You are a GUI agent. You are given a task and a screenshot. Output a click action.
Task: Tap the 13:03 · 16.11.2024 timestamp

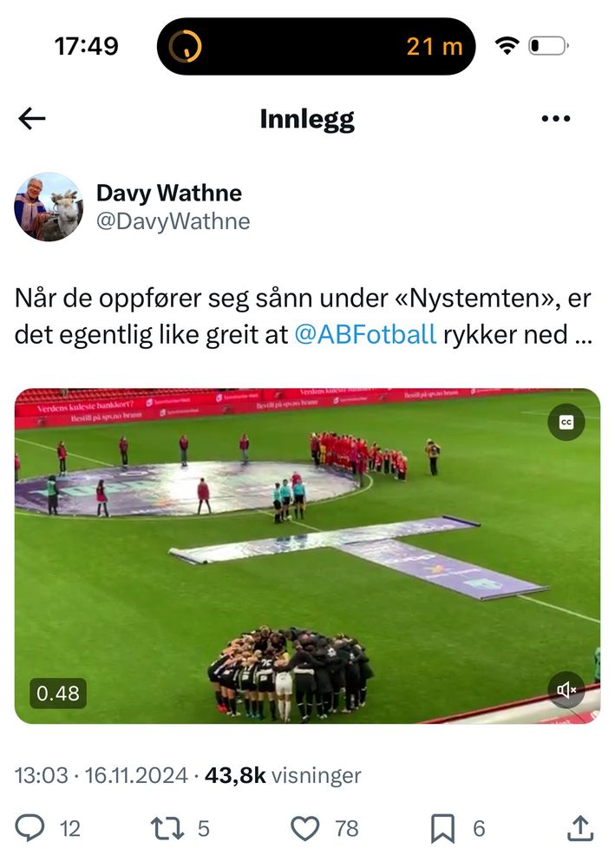[101, 775]
